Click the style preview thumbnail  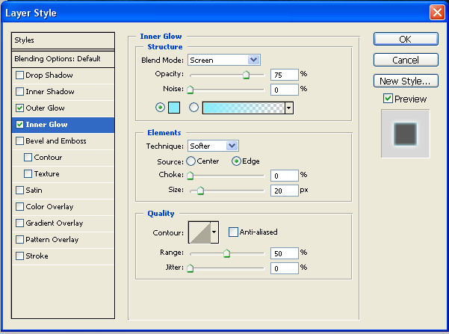(x=405, y=134)
